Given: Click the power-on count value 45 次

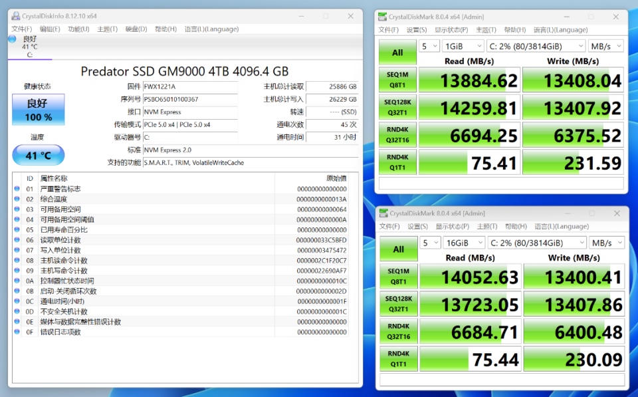Looking at the screenshot, I should [332, 124].
